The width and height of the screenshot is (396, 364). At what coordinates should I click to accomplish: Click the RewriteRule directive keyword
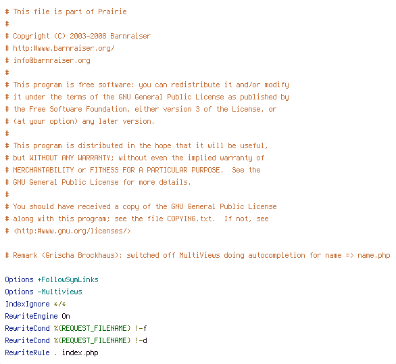(27, 352)
